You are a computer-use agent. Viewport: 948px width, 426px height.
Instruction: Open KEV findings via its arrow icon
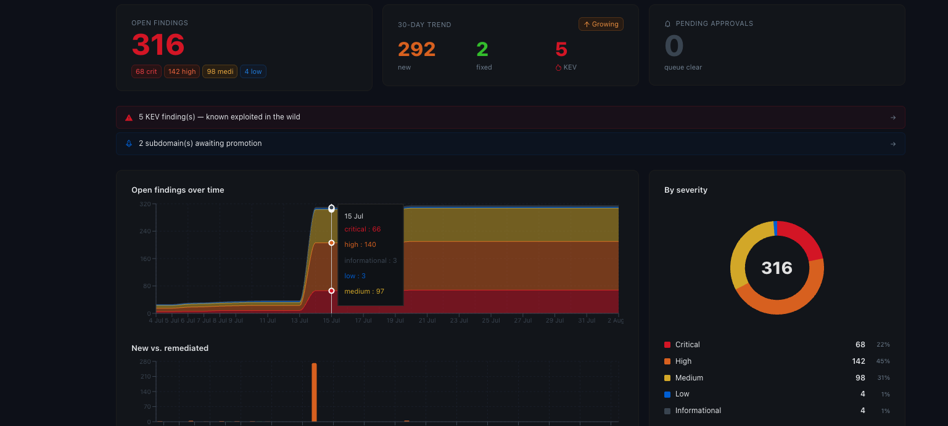pyautogui.click(x=893, y=118)
